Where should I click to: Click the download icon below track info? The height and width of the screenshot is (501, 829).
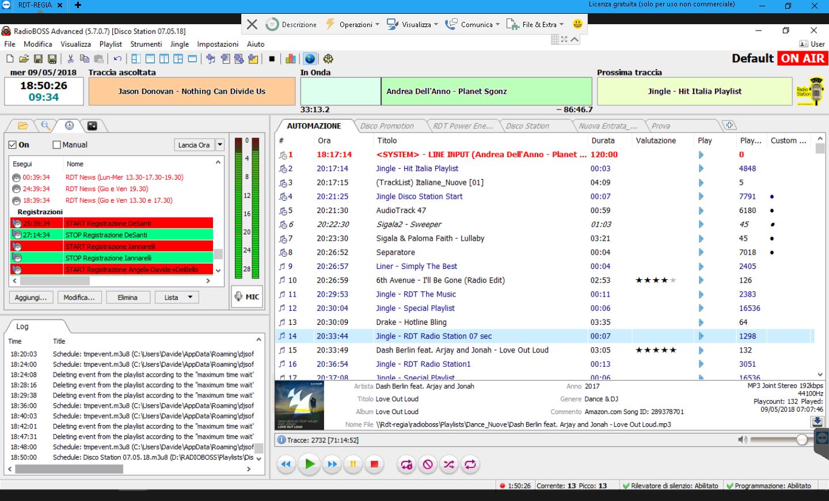click(817, 422)
